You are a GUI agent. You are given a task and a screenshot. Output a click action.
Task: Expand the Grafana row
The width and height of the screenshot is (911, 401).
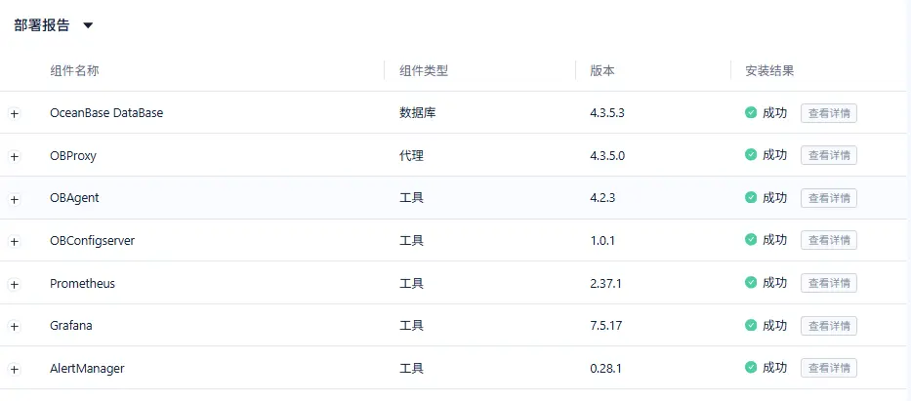tap(15, 327)
